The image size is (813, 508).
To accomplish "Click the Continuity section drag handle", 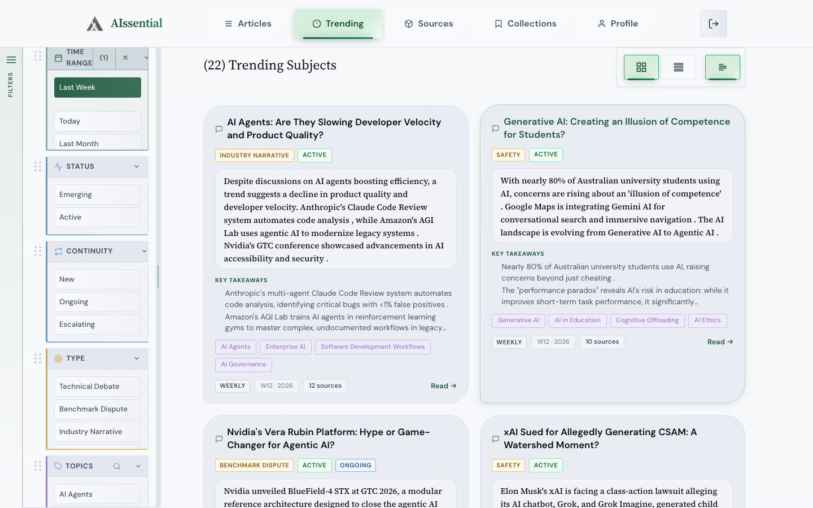I will click(x=38, y=251).
